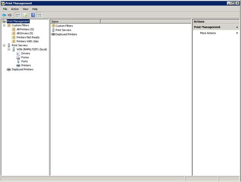Select Deployed Printers text in list pane

click(x=66, y=34)
